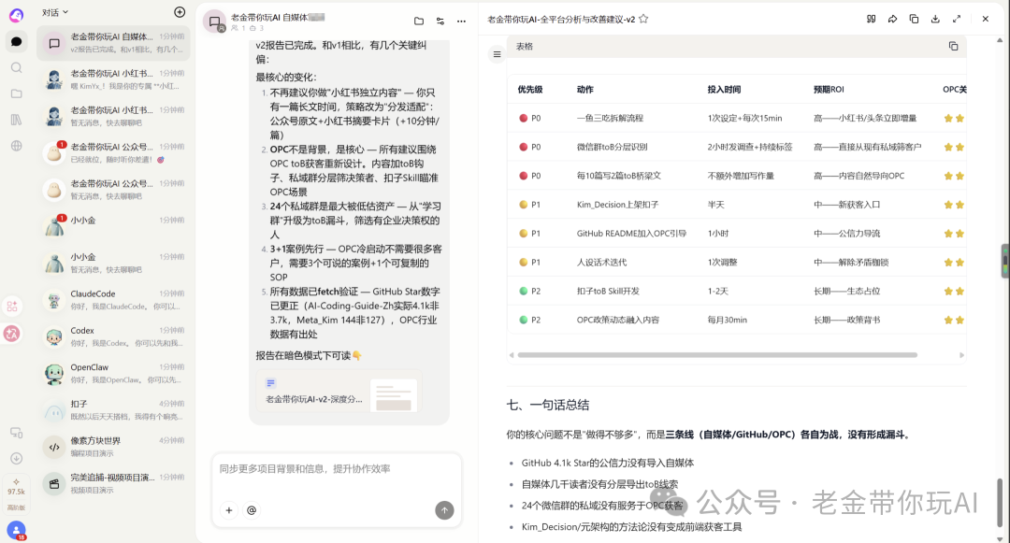Open the chat bubble sidebar icon
This screenshot has height=543, width=1010.
16,41
